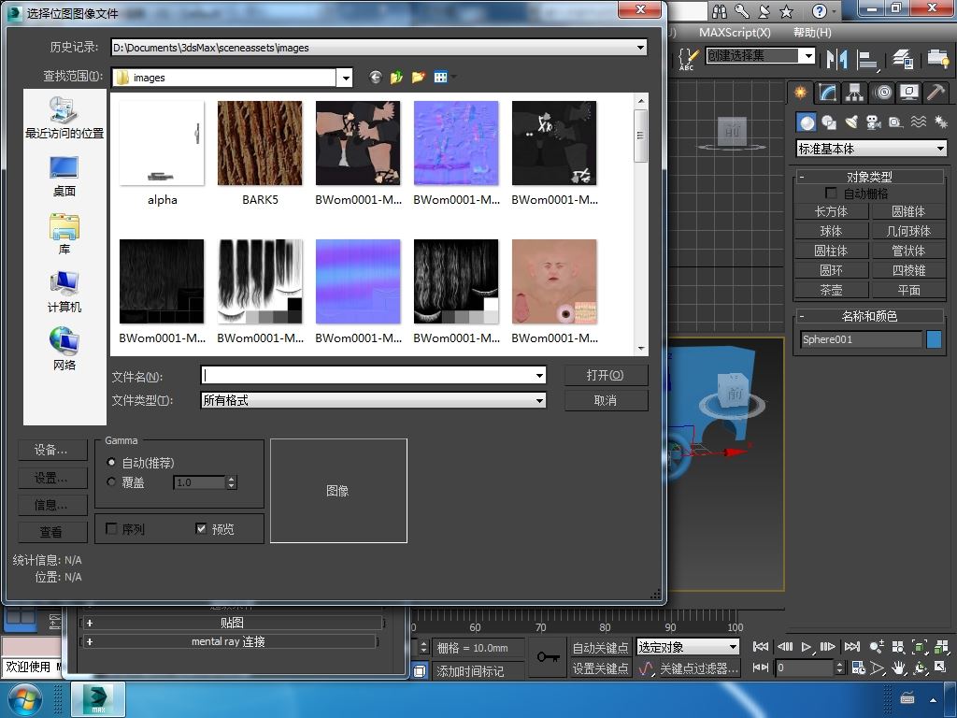The width and height of the screenshot is (957, 718).
Task: Click the 信息... info button
Action: 52,505
